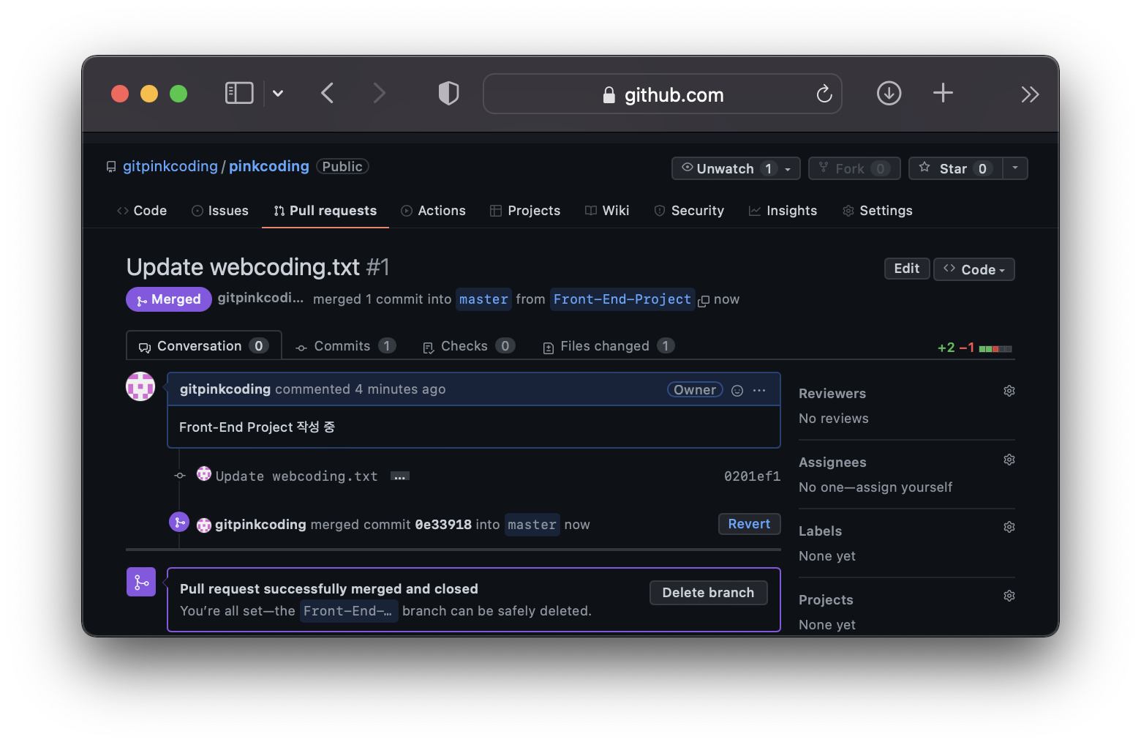The width and height of the screenshot is (1141, 745).
Task: Open the Wiki tab
Action: tap(607, 211)
